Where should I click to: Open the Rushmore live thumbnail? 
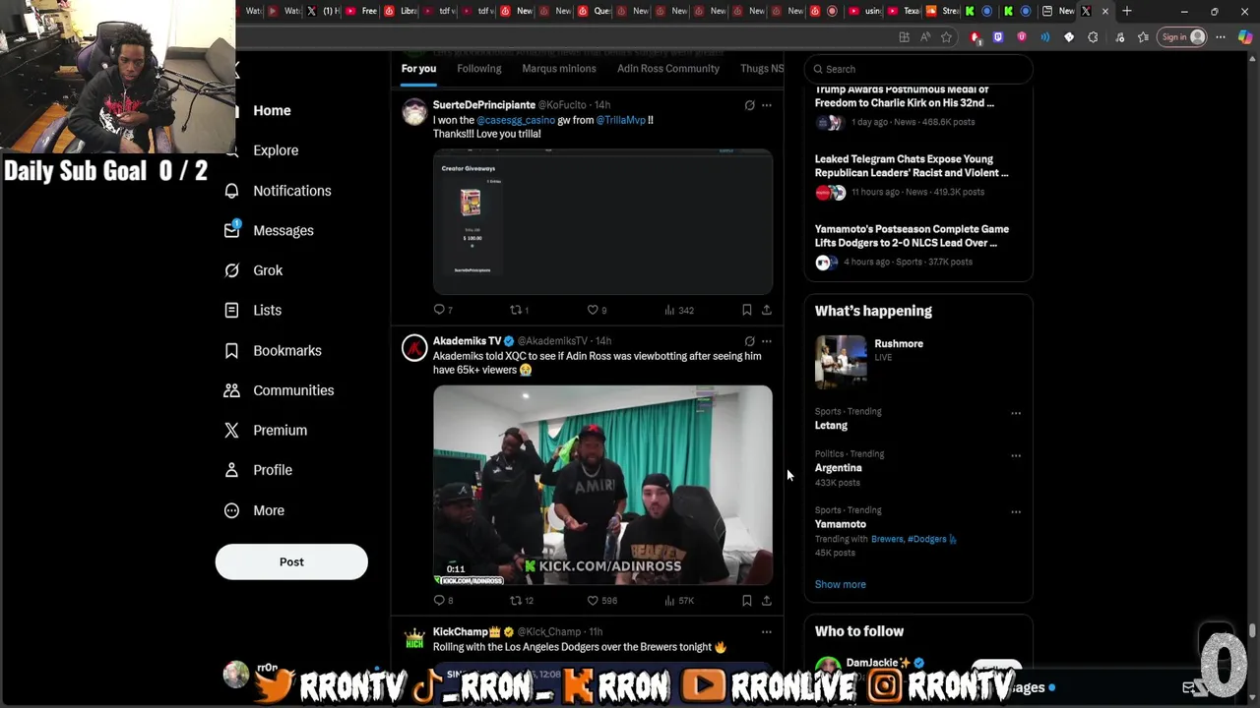point(841,362)
